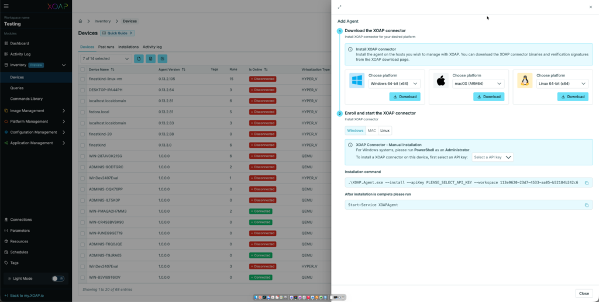
Task: Open Dashboard in the sidebar
Action: pos(19,43)
